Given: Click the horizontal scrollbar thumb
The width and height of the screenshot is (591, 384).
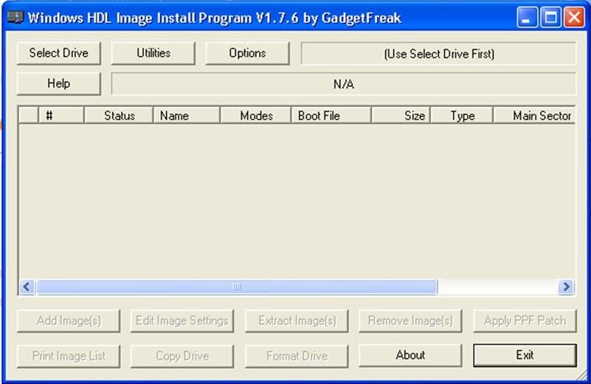Looking at the screenshot, I should [237, 287].
